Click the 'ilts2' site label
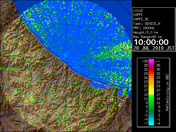176x132 pixels. click(x=138, y=10)
